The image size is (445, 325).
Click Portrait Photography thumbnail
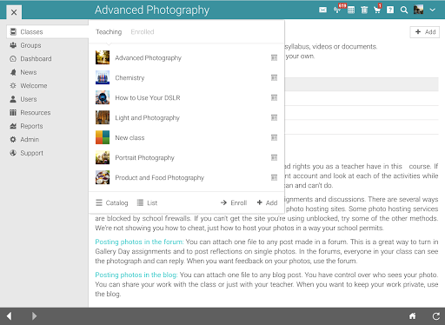(103, 157)
